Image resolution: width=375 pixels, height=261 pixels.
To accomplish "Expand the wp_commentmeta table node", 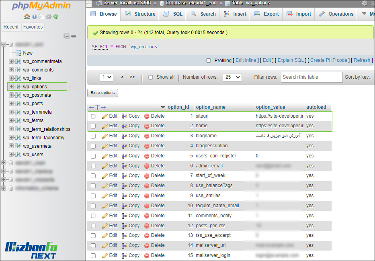I will click(x=11, y=61).
